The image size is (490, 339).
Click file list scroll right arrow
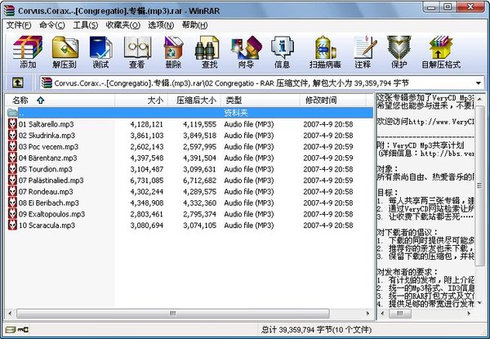(367, 314)
